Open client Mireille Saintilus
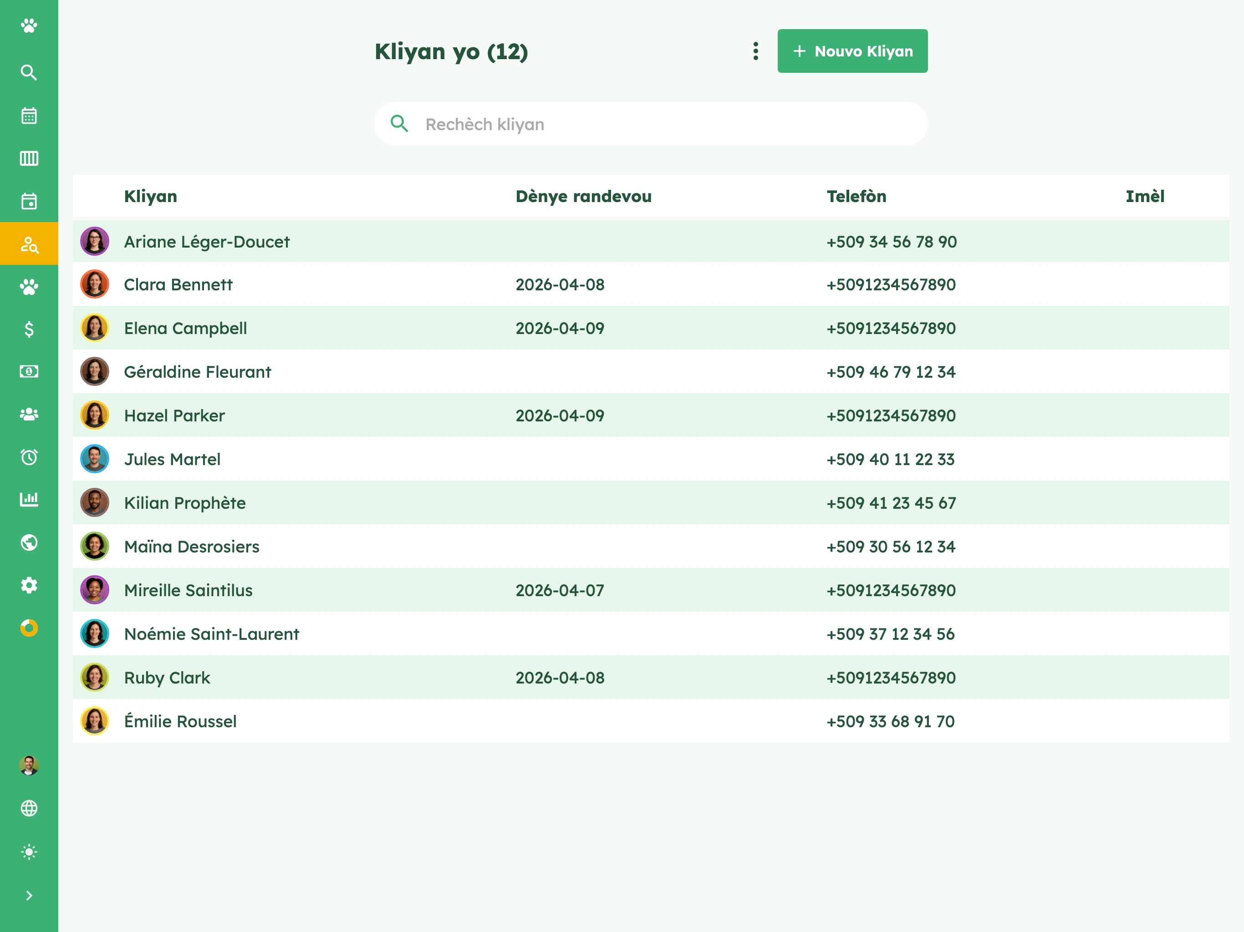Screen dimensions: 1244x932 (651, 590)
